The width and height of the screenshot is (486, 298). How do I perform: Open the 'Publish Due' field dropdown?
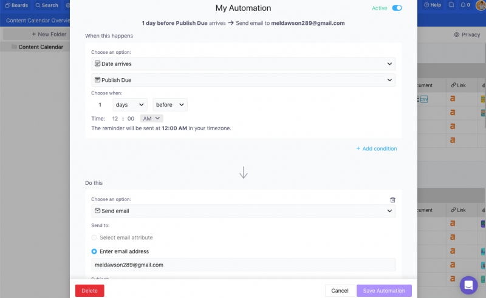pyautogui.click(x=243, y=80)
